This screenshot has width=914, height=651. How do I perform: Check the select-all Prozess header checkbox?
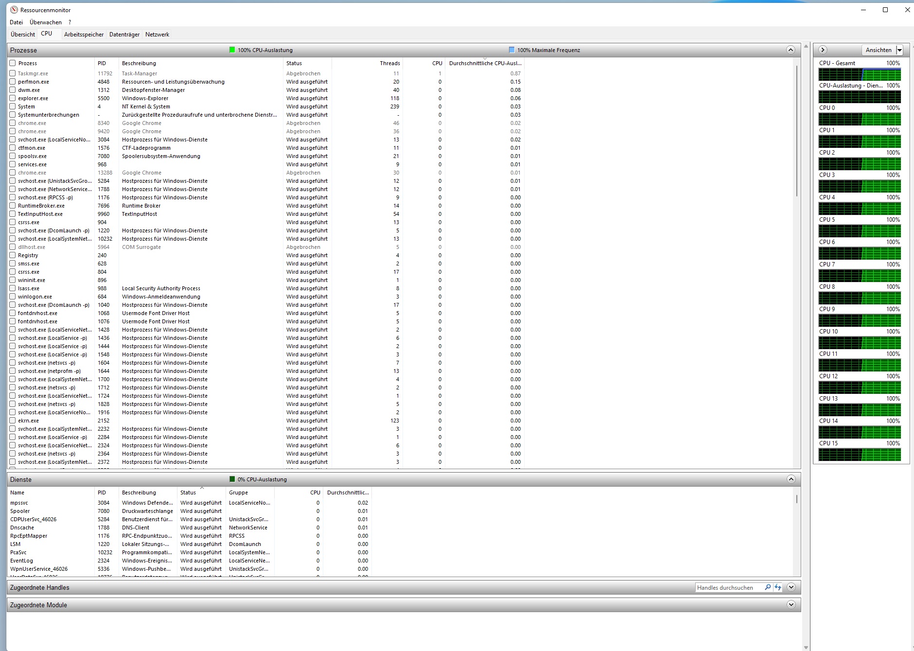click(x=13, y=63)
